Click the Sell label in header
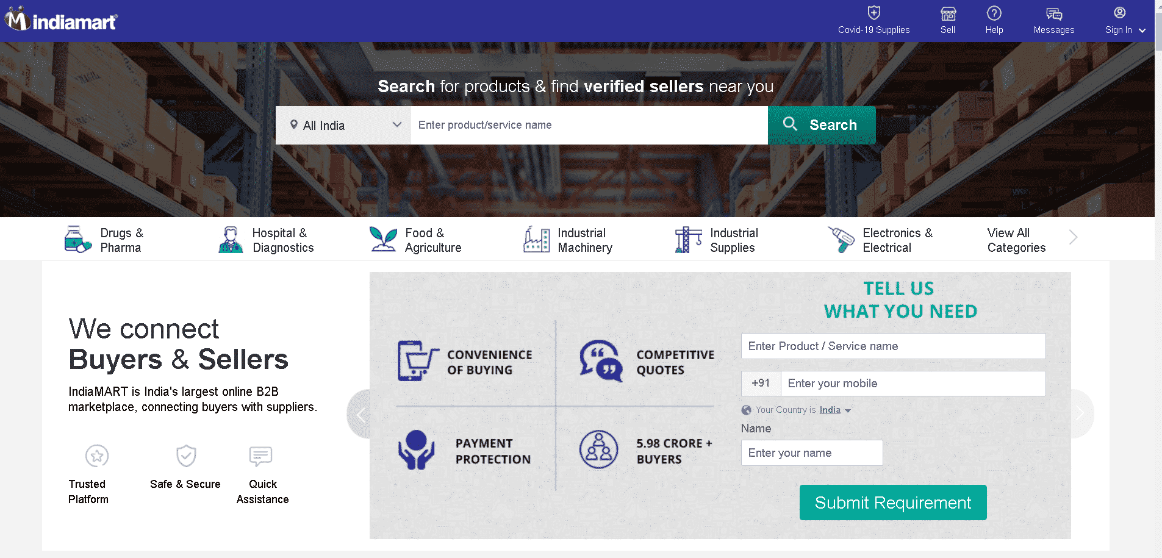 (x=948, y=30)
